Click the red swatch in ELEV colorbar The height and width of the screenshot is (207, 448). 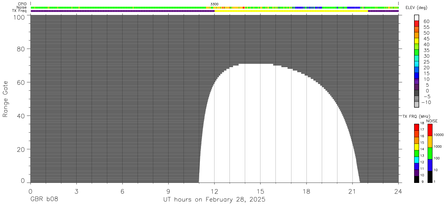coord(417,23)
